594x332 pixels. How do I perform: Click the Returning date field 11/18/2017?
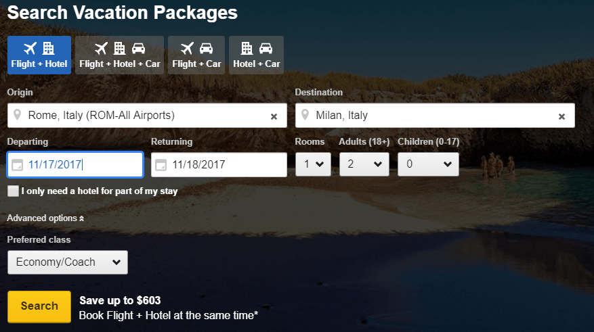(219, 165)
